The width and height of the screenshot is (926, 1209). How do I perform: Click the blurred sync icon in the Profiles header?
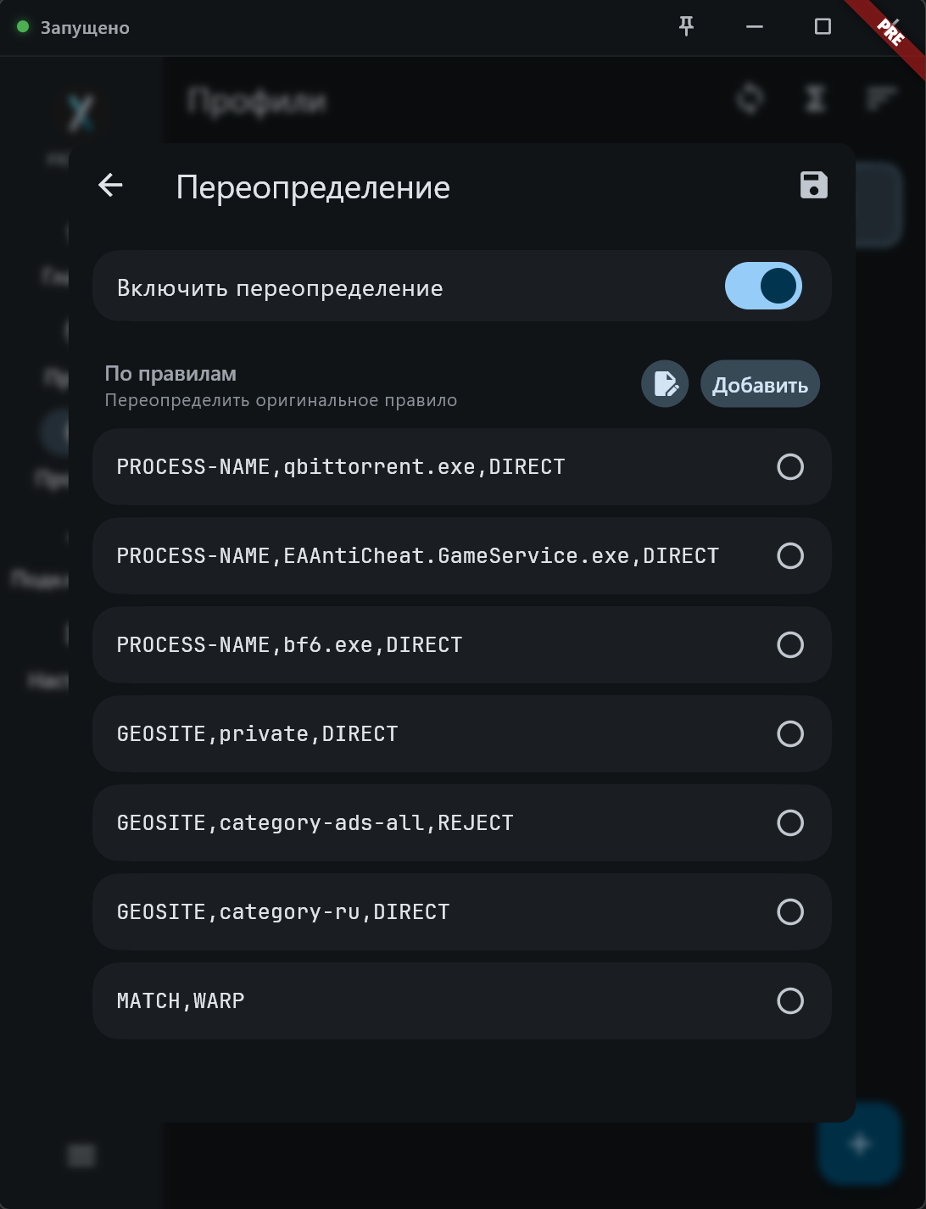[x=750, y=98]
